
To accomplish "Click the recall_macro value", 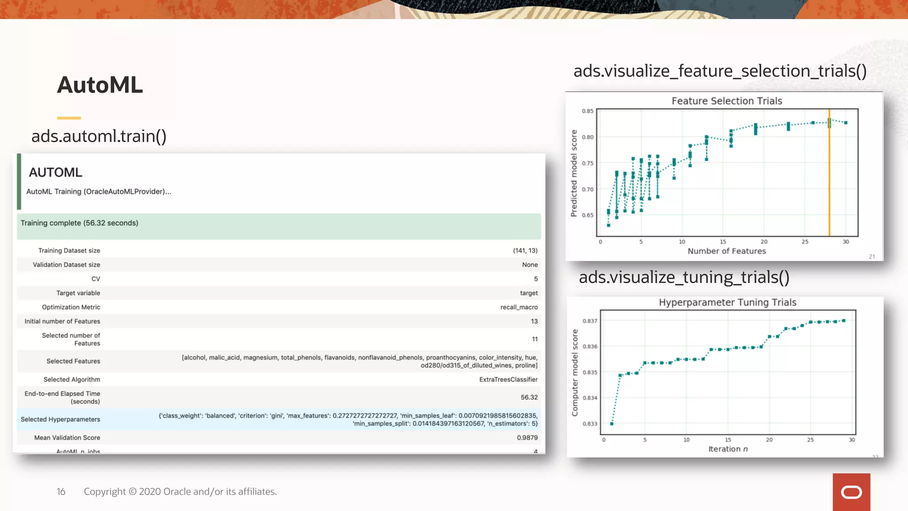I will click(519, 307).
